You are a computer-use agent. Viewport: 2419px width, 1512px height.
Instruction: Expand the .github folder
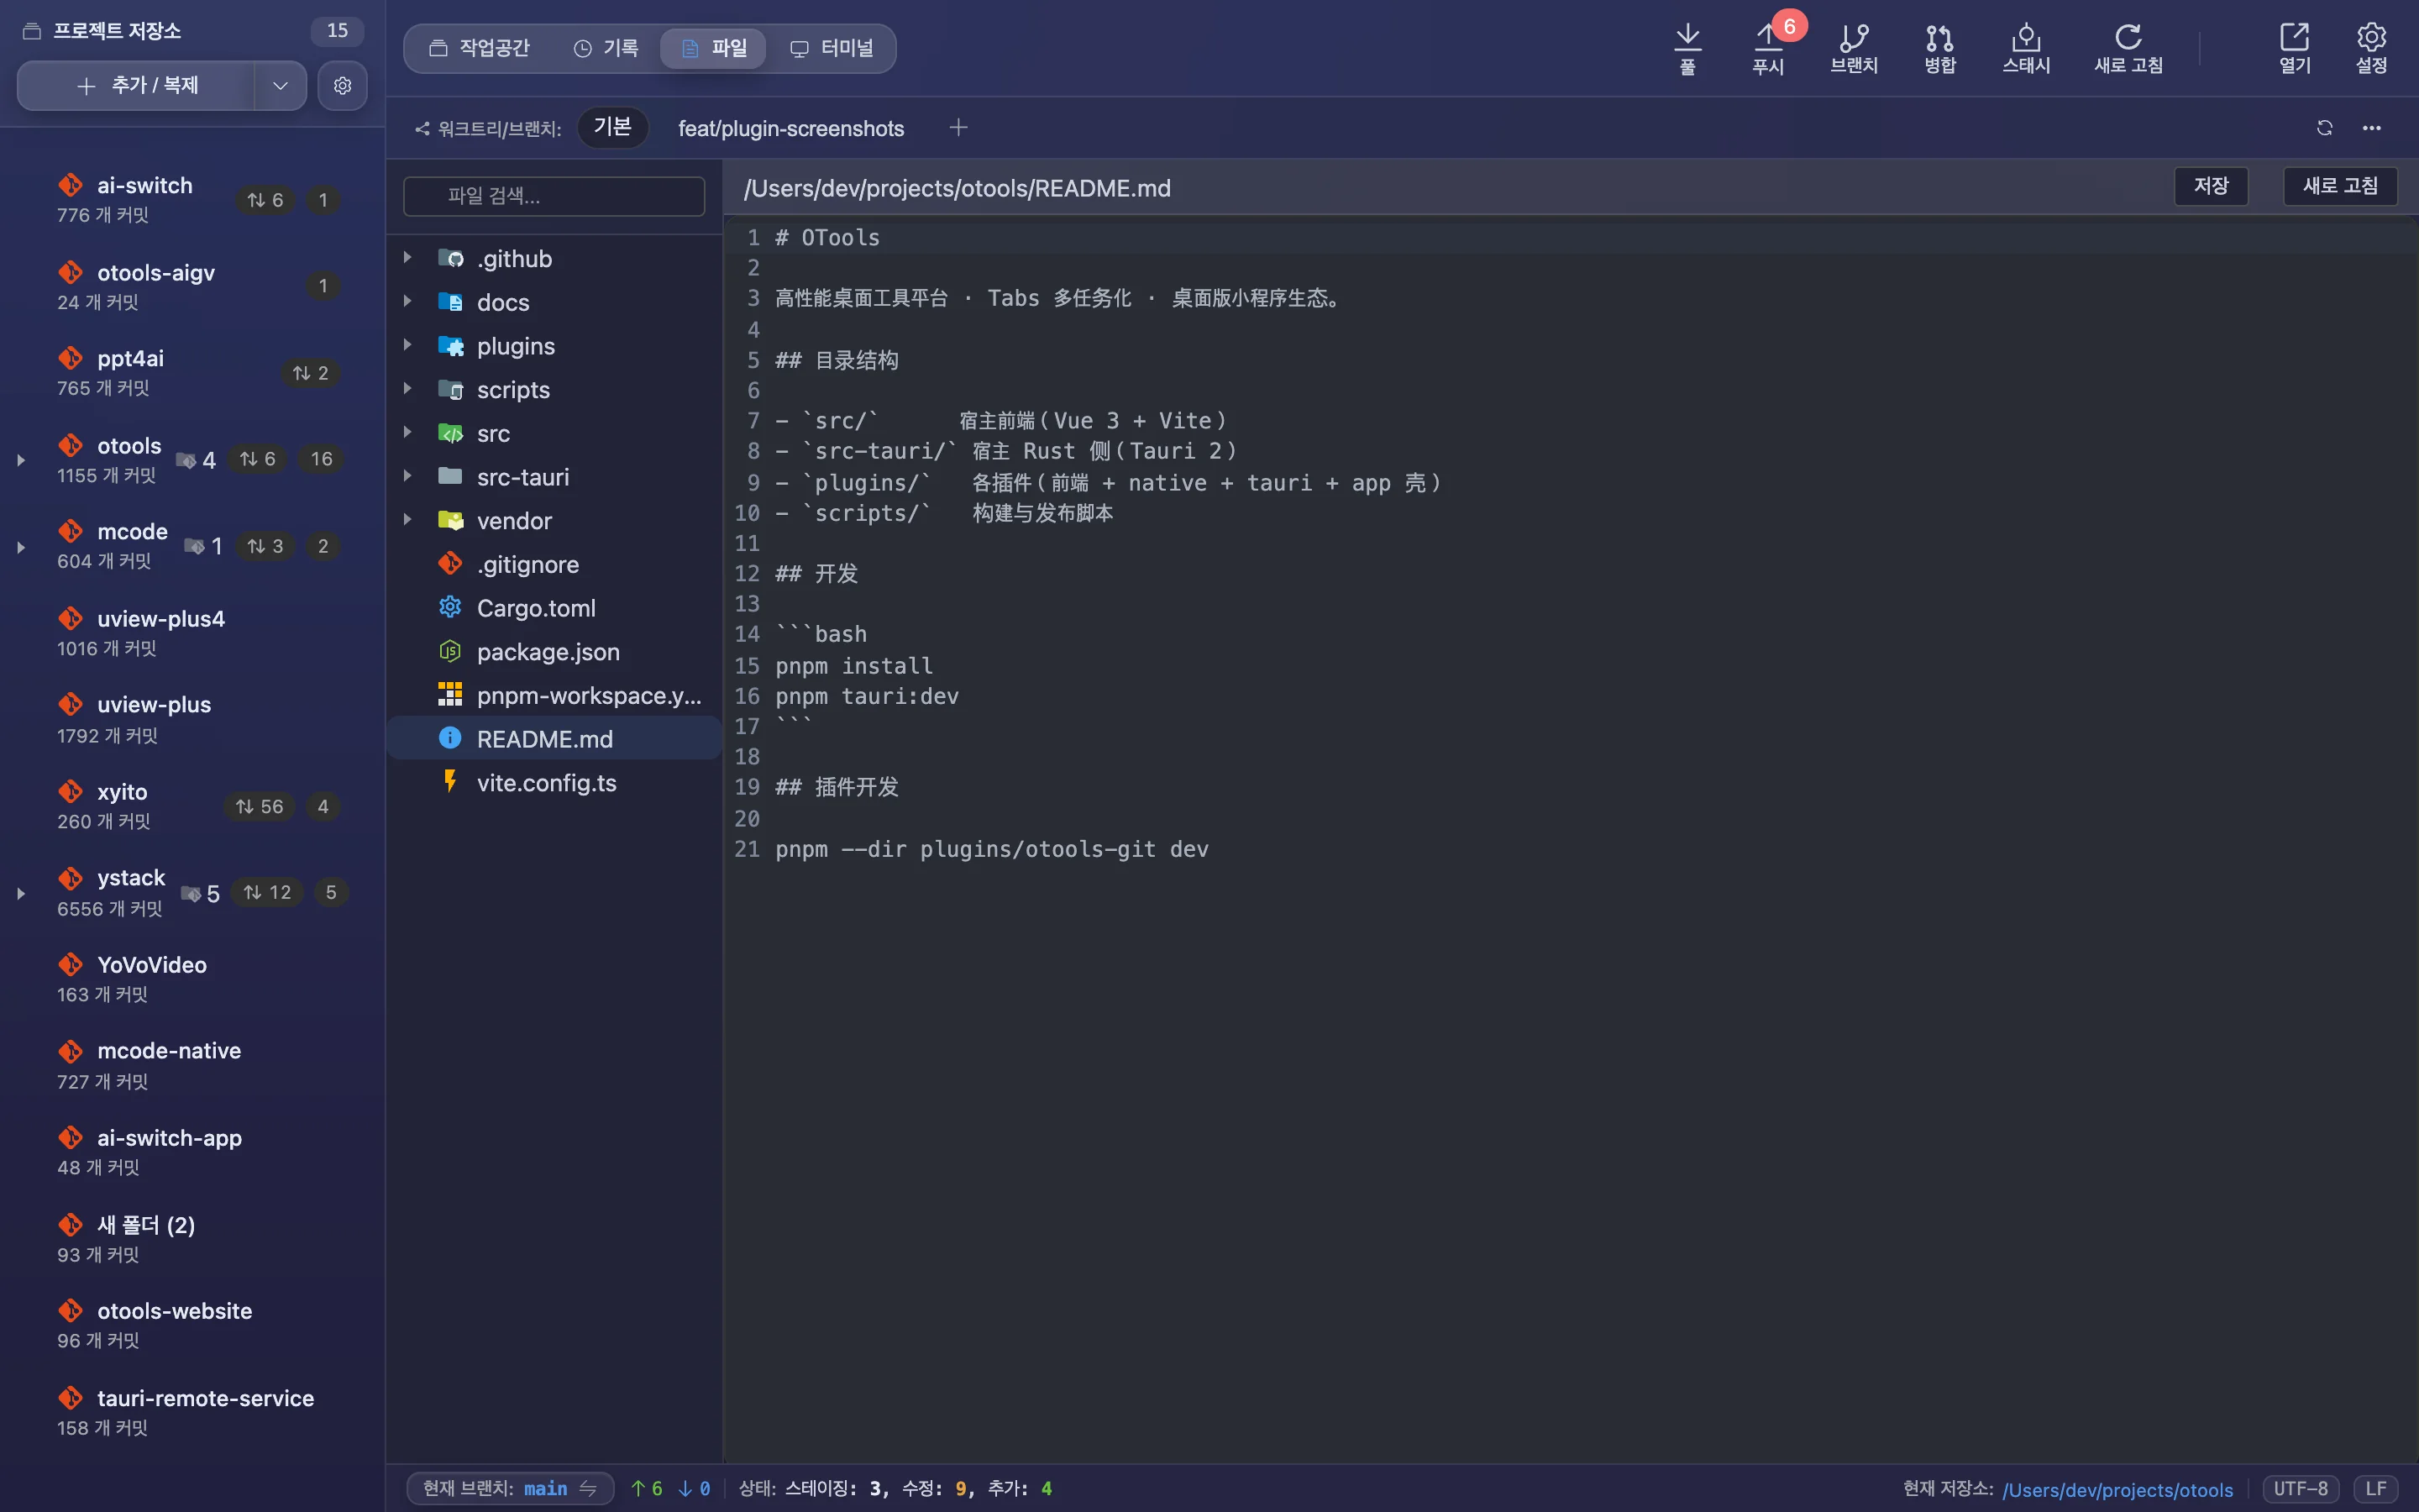point(408,258)
